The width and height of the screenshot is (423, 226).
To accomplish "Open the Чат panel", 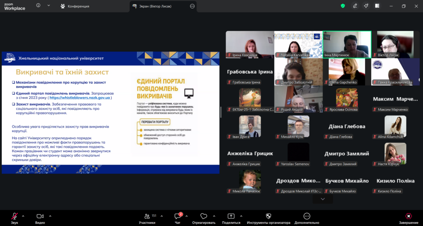I will [x=178, y=217].
